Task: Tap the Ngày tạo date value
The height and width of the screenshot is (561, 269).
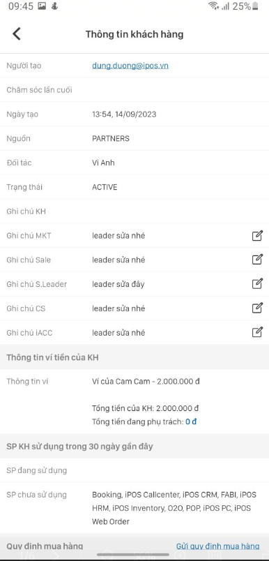Action: tap(124, 114)
